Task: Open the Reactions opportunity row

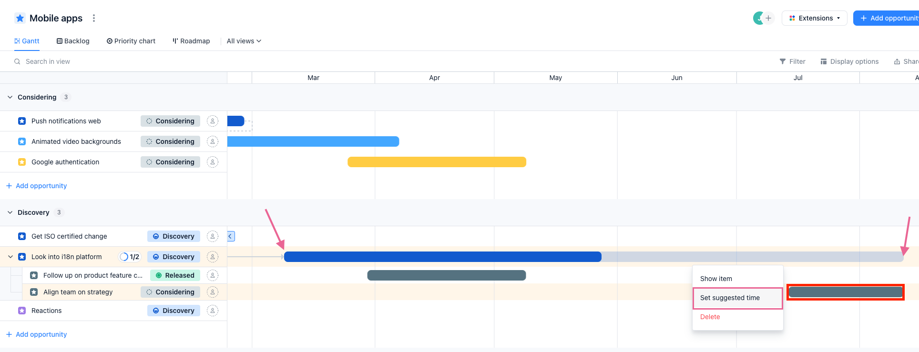Action: click(x=46, y=311)
